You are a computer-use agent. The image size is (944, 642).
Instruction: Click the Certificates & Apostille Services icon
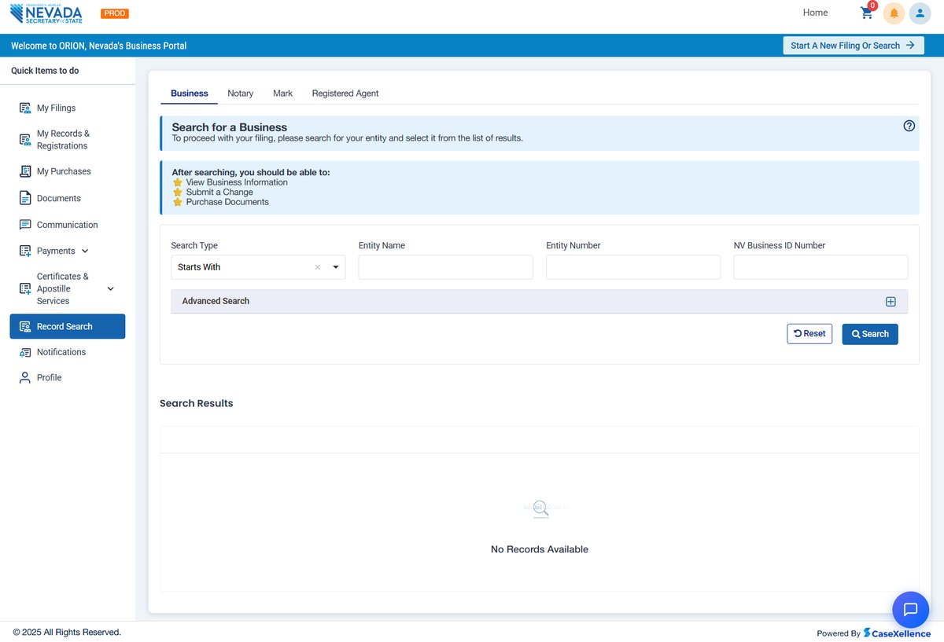point(25,288)
